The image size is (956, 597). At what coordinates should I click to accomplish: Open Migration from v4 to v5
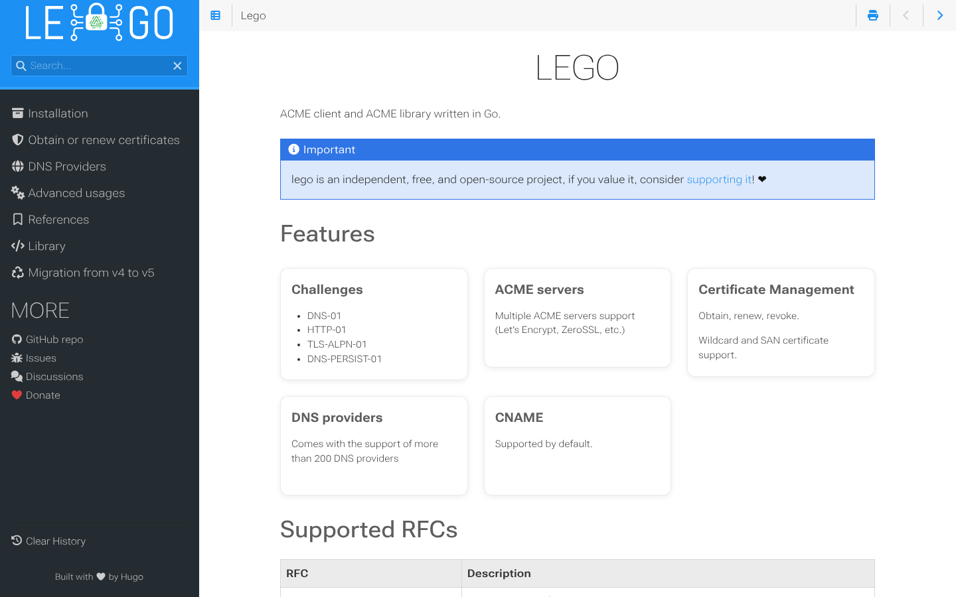click(x=91, y=273)
